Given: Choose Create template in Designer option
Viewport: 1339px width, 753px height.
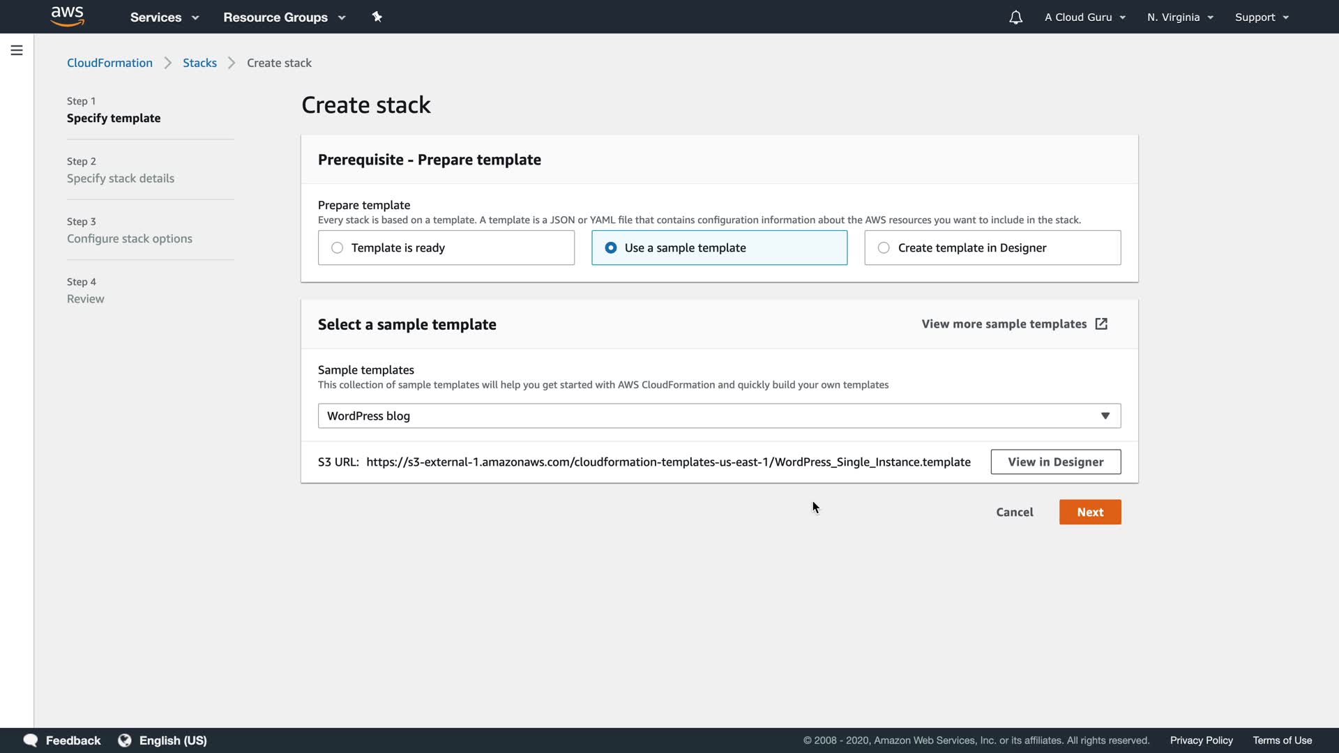Looking at the screenshot, I should [x=884, y=248].
